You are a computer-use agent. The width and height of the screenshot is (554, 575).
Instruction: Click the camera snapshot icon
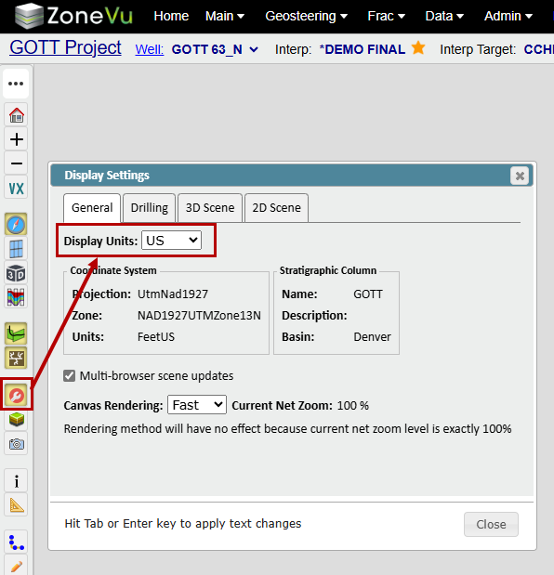coord(16,444)
